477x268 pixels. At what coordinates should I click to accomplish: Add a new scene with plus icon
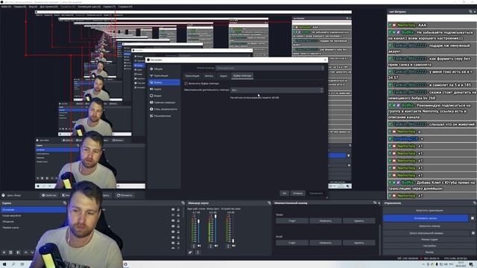click(4, 252)
